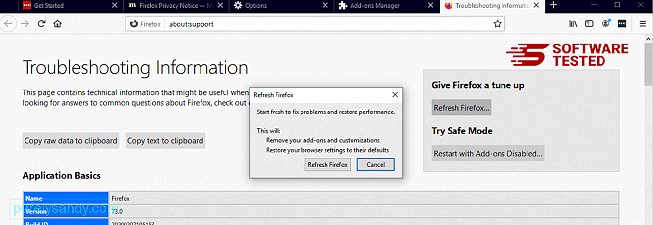The width and height of the screenshot is (653, 225).
Task: Open the Firefox Account icon
Action: pos(606,23)
